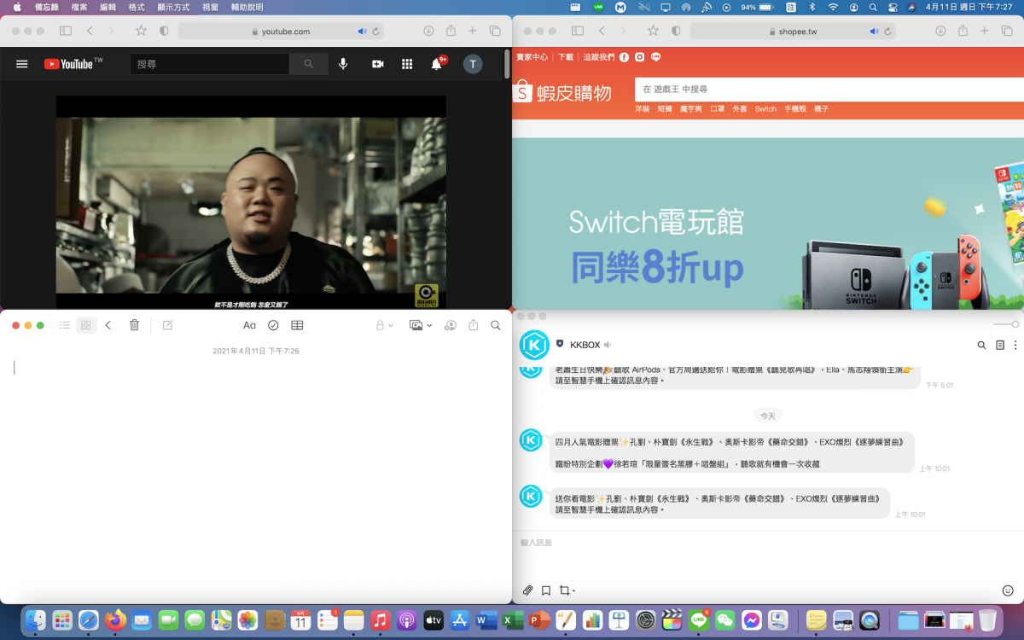Click the Shopee search box 在 遊戲王 中搜尋
Screen dimensions: 1024x640
click(x=829, y=89)
